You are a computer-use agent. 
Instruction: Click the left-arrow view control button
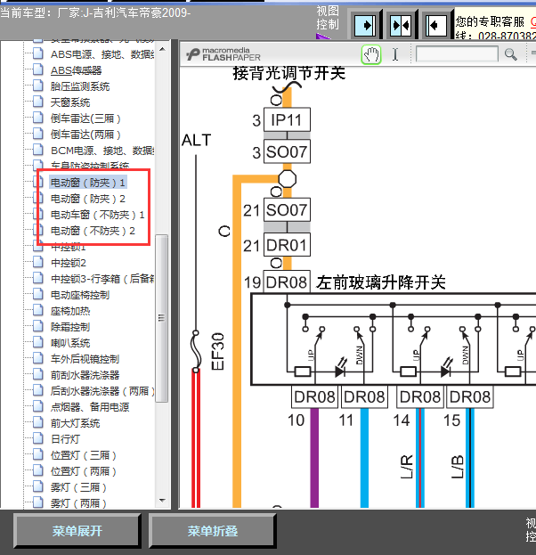pos(435,26)
